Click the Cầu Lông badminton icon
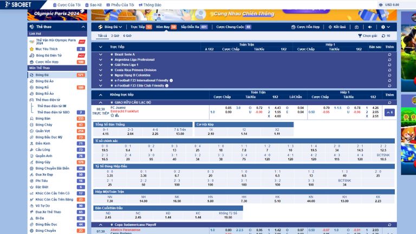 [x=31, y=149]
